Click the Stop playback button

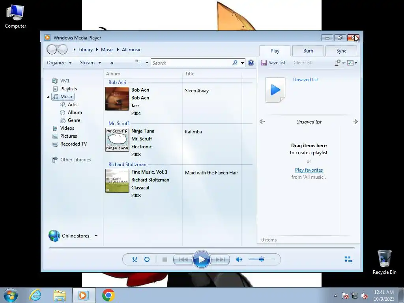[x=165, y=260]
